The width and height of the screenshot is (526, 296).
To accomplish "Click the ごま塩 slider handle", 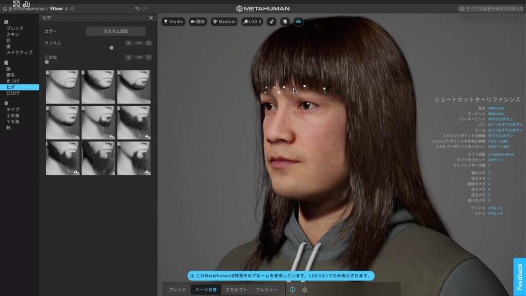I will pos(47,62).
